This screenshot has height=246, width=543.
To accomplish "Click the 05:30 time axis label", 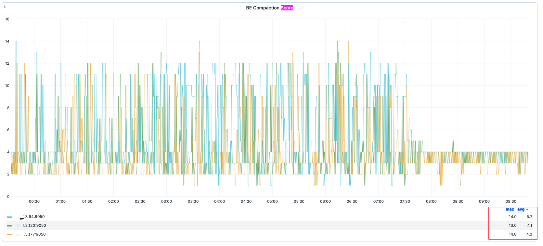I will pos(299,201).
